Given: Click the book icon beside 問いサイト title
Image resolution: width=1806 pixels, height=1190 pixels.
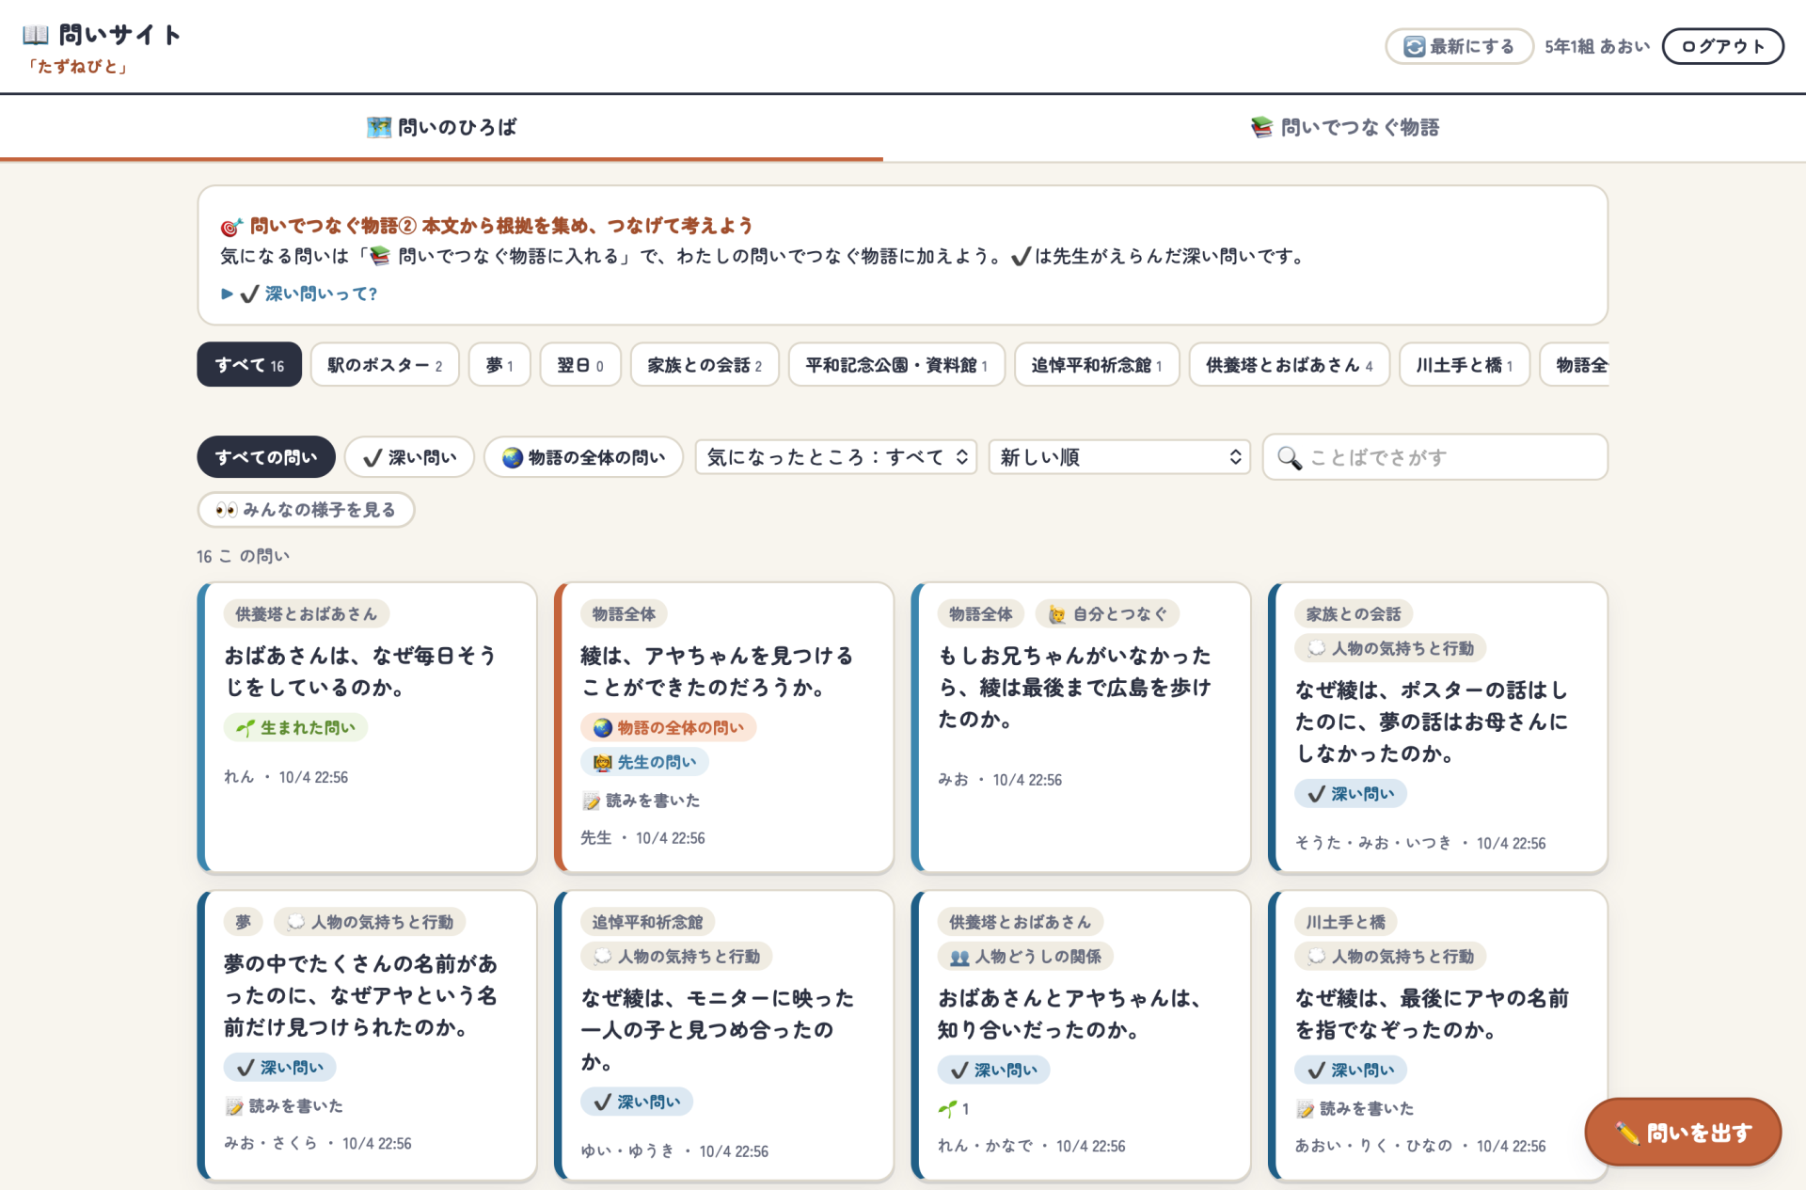Looking at the screenshot, I should click(36, 36).
